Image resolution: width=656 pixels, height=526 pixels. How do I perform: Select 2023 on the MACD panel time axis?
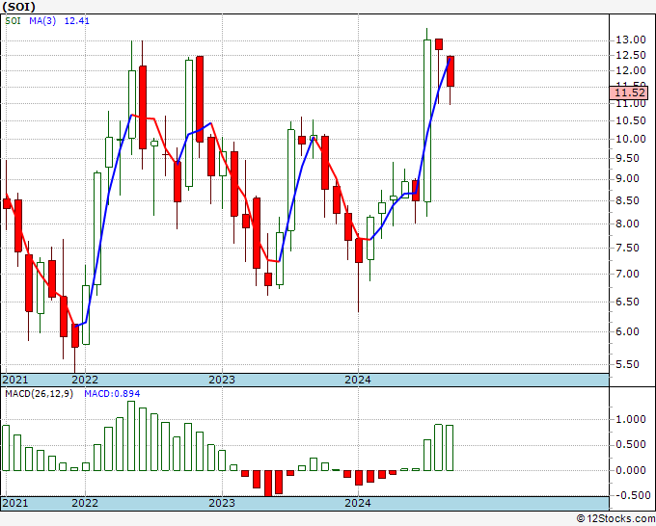click(x=222, y=503)
